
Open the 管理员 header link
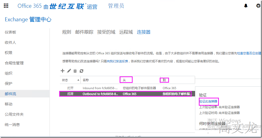pos(116,6)
